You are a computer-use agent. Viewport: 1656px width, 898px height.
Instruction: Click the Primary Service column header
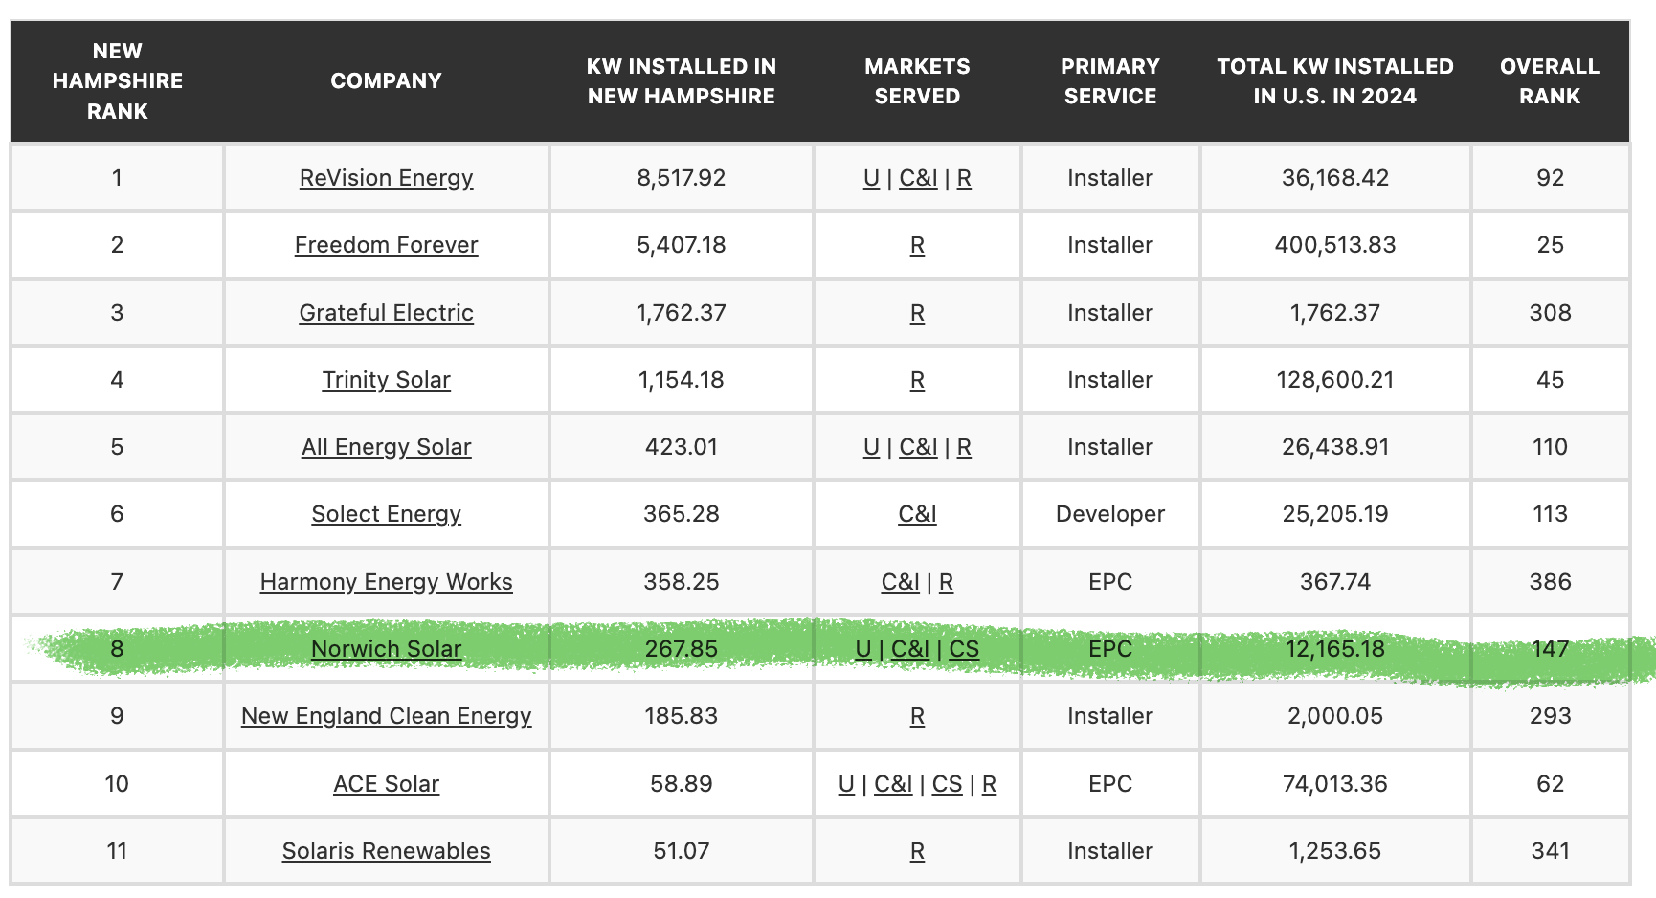coord(1110,81)
